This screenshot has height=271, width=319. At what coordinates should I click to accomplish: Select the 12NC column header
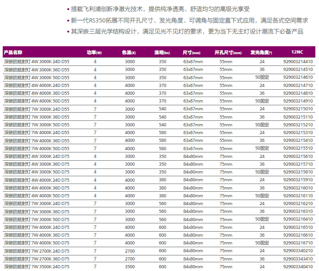click(298, 53)
